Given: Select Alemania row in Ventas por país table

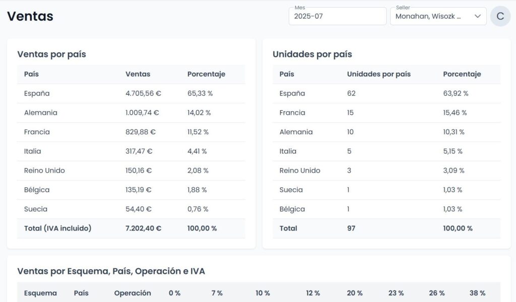Looking at the screenshot, I should tap(131, 113).
